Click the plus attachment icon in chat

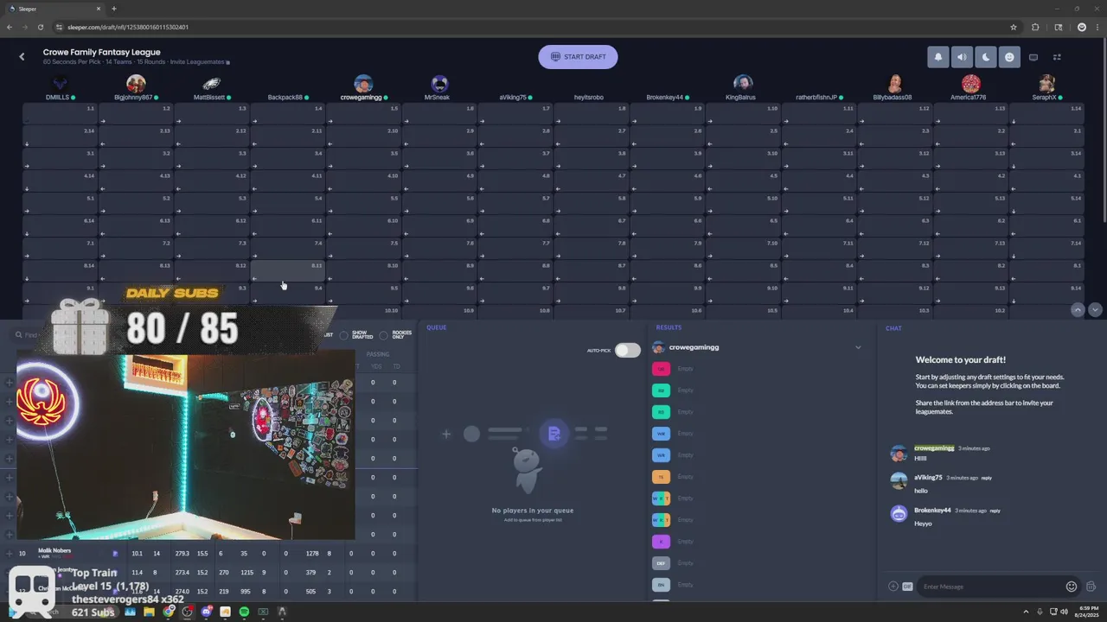coord(893,587)
